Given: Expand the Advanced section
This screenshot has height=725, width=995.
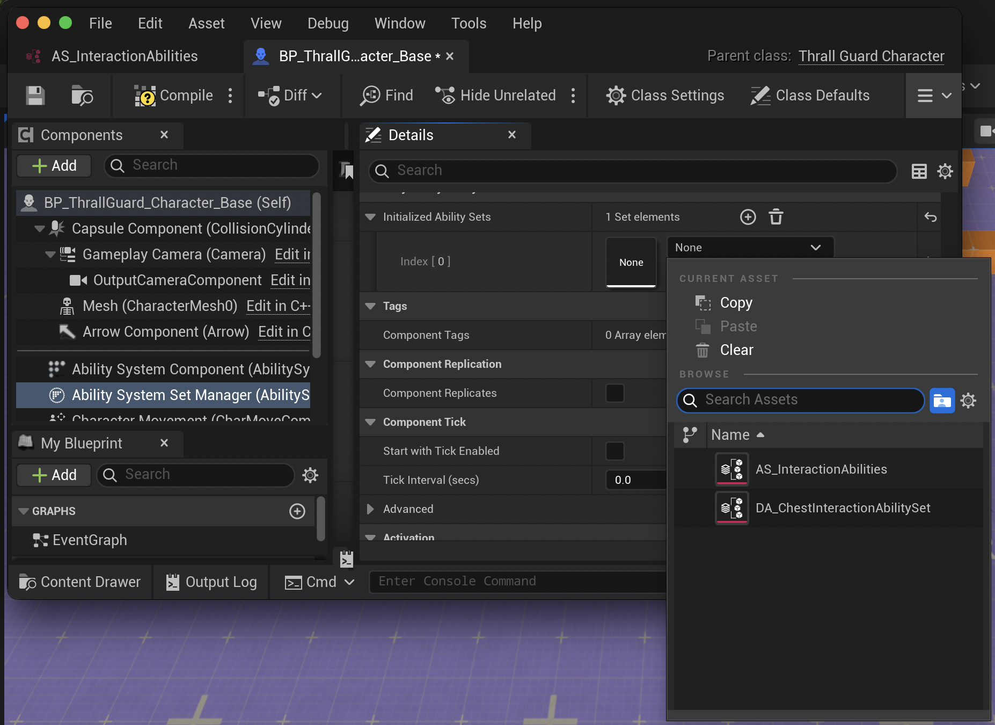Looking at the screenshot, I should pos(370,509).
